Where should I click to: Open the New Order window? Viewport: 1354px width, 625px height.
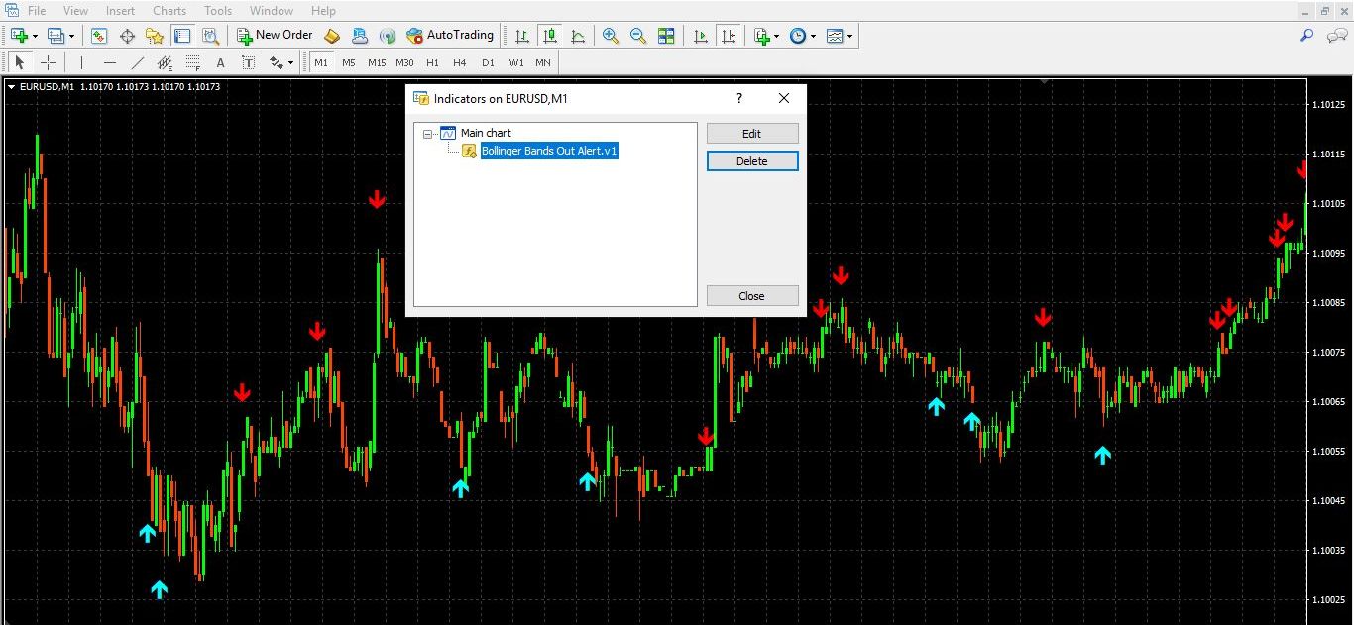[275, 35]
